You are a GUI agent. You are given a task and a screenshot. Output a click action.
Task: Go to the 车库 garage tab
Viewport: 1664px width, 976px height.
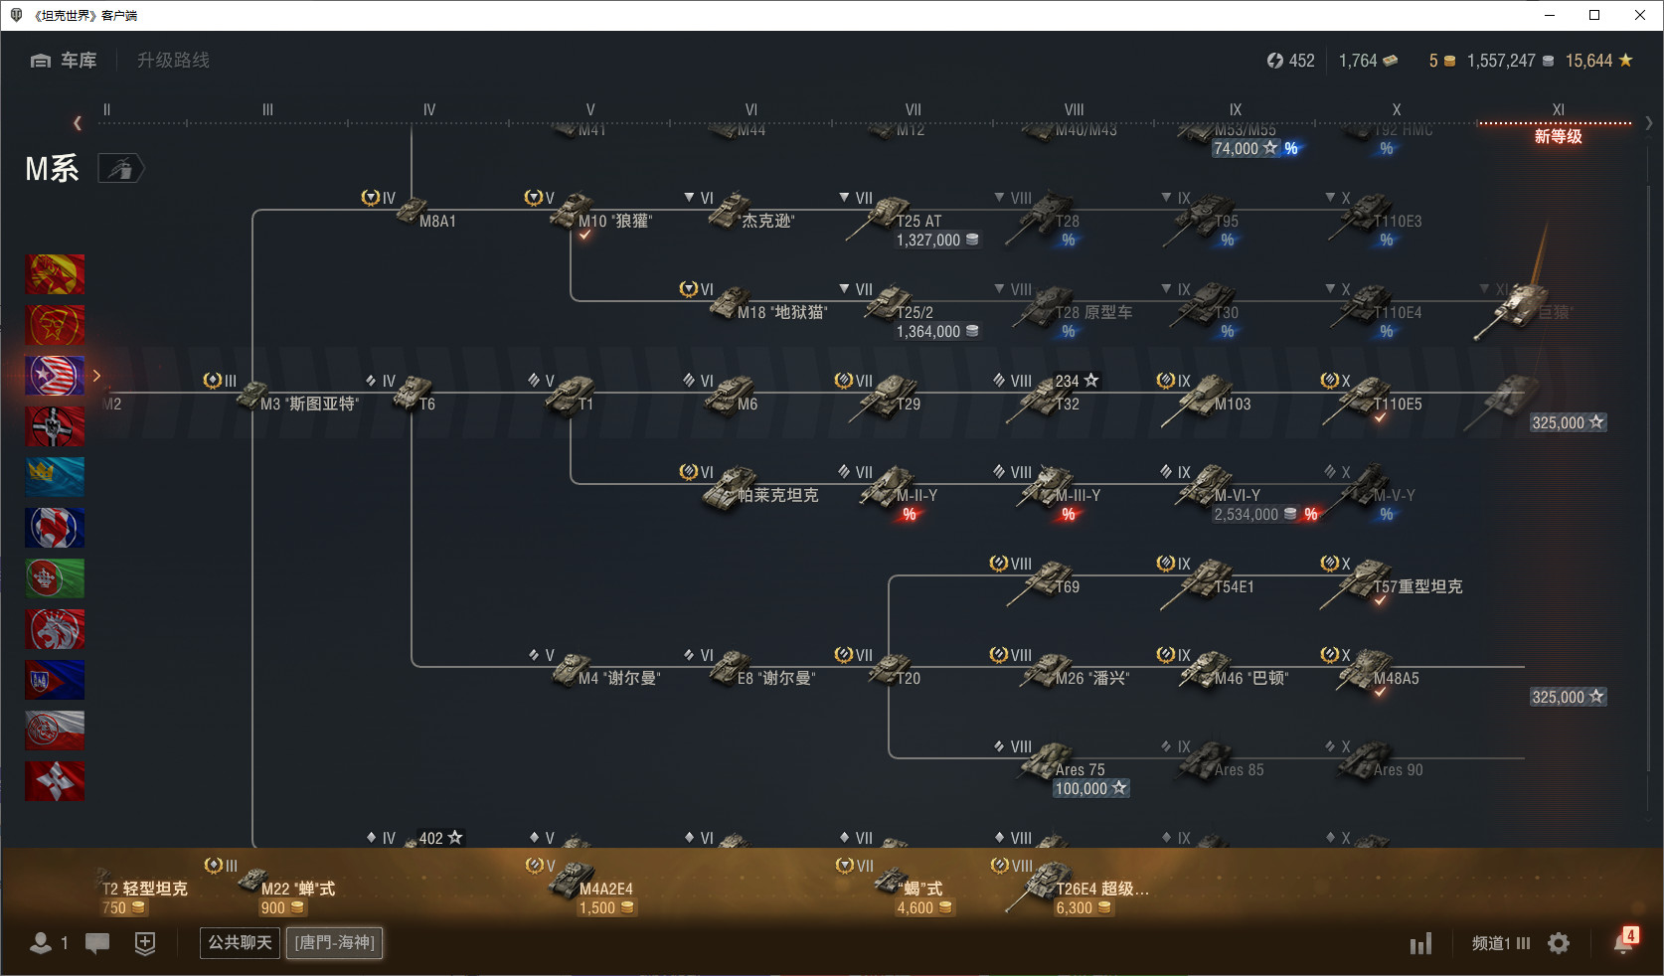pos(64,61)
